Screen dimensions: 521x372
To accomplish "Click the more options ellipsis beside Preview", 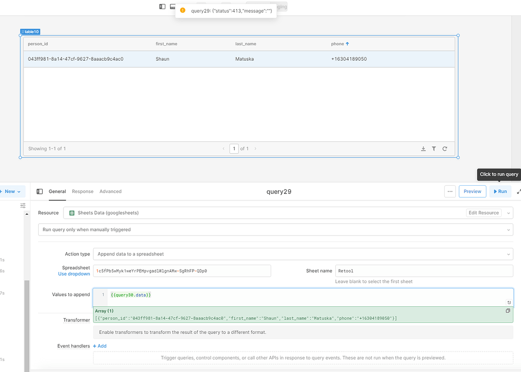I will point(450,191).
